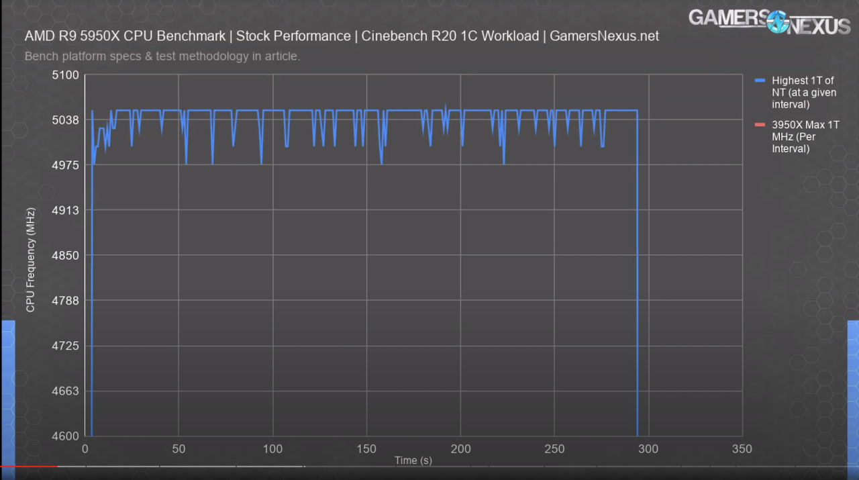The height and width of the screenshot is (480, 859).
Task: Click the 'Time (s)' axis label
Action: 413,461
